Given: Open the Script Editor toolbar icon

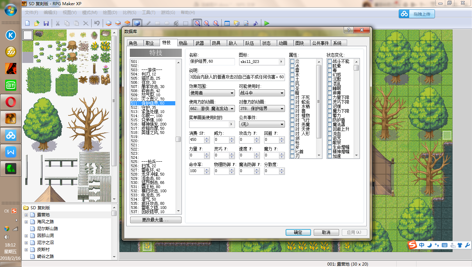Looking at the screenshot, I should point(246,23).
